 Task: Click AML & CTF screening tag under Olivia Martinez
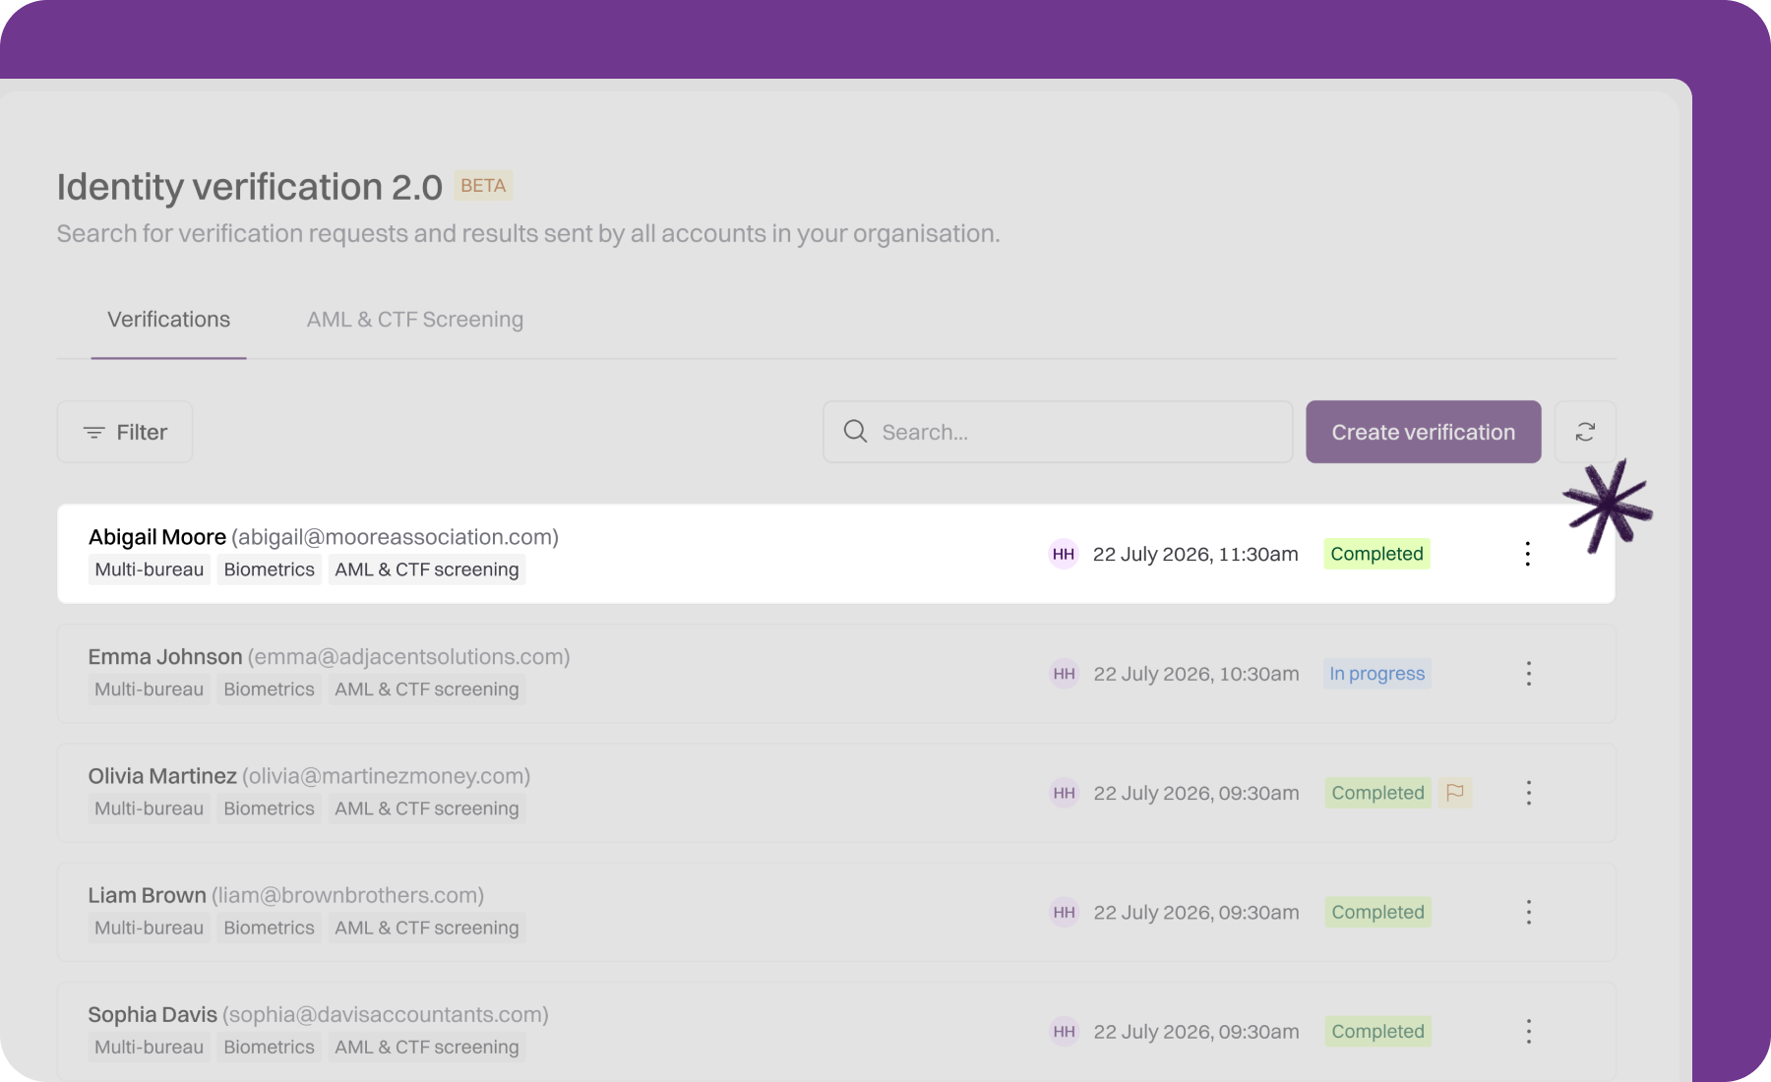[426, 809]
